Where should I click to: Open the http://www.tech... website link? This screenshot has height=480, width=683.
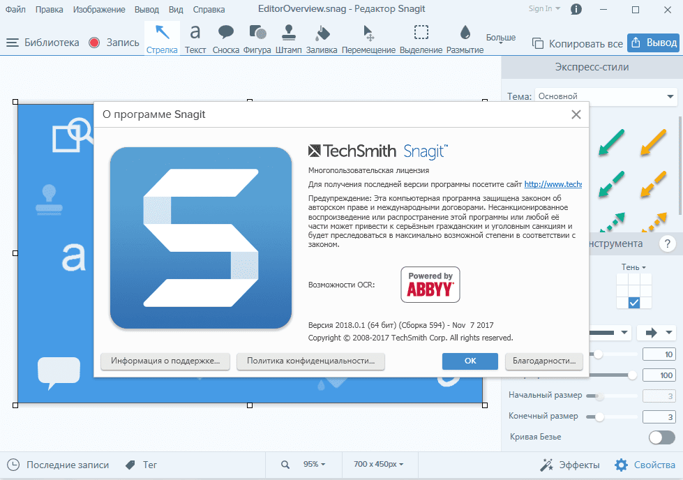point(553,184)
